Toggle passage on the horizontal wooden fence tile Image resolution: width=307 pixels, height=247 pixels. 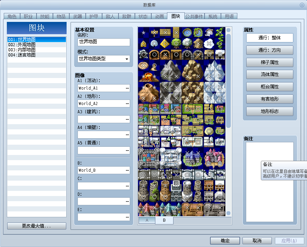coord(165,32)
